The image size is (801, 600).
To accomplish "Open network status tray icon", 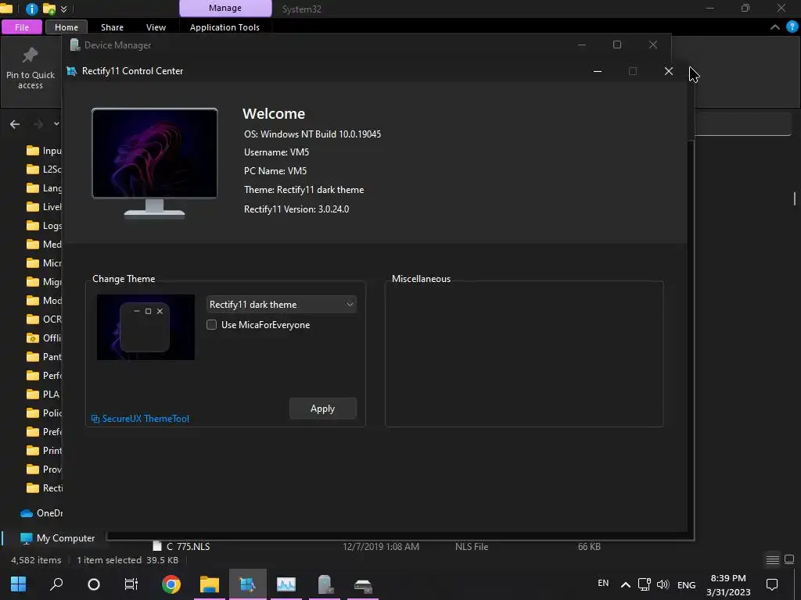I will tap(645, 584).
